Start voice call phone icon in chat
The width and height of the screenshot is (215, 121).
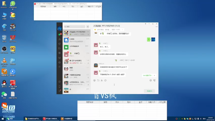point(154,80)
